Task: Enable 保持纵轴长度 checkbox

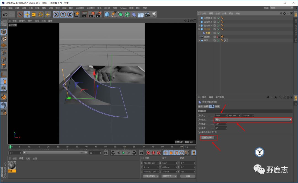Action: coord(216,132)
